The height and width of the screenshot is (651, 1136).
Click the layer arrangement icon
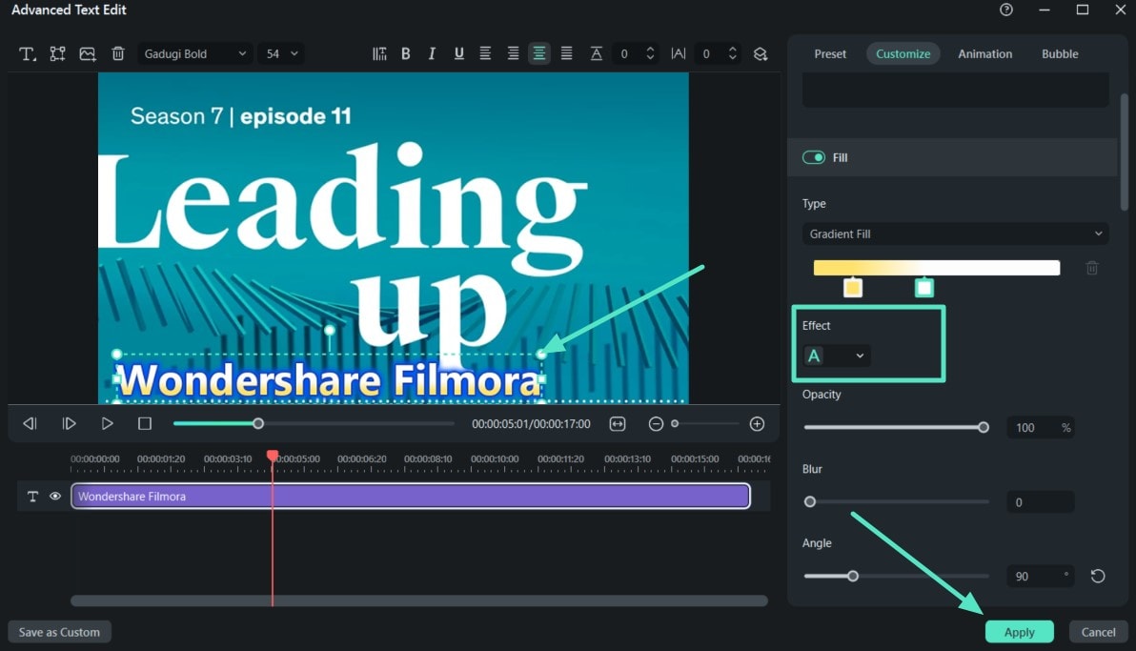pyautogui.click(x=760, y=53)
